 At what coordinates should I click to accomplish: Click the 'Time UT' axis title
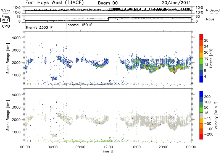tap(108, 151)
